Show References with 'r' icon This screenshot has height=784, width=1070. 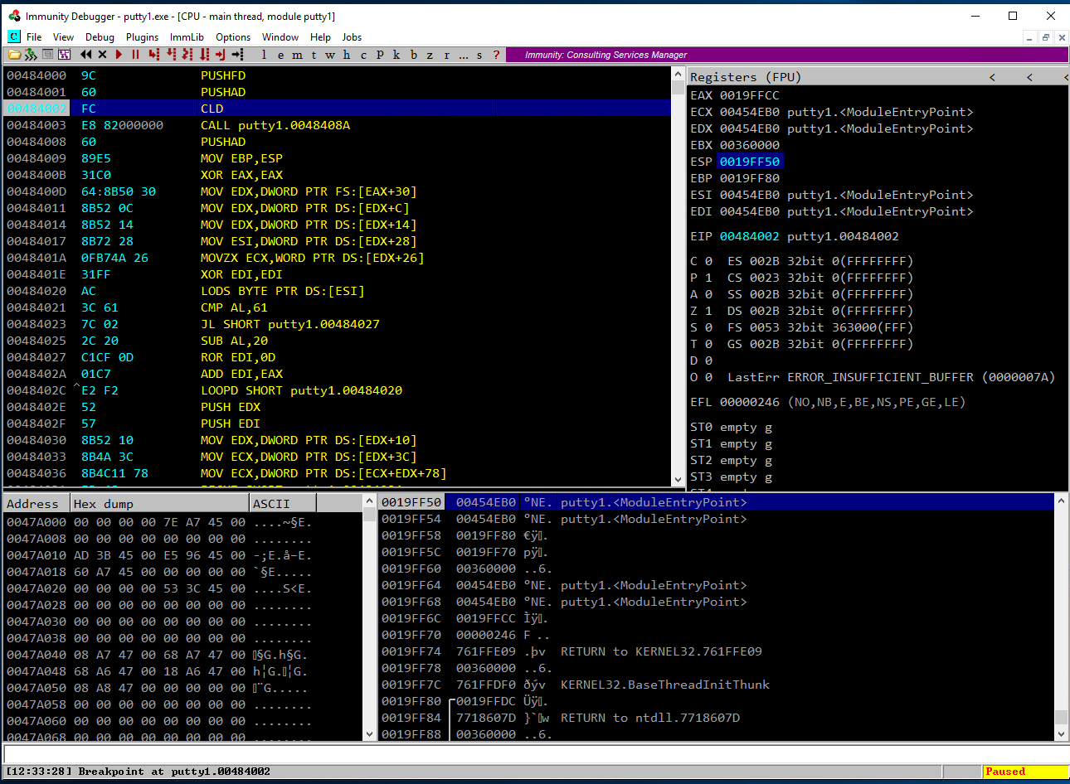tap(446, 55)
